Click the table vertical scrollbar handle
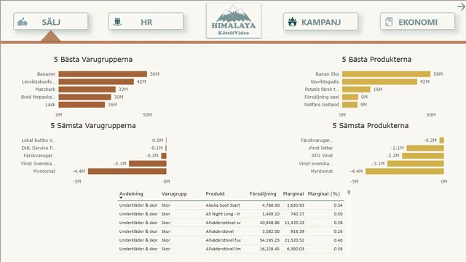Screen dimensions: 466x262 click(x=349, y=192)
